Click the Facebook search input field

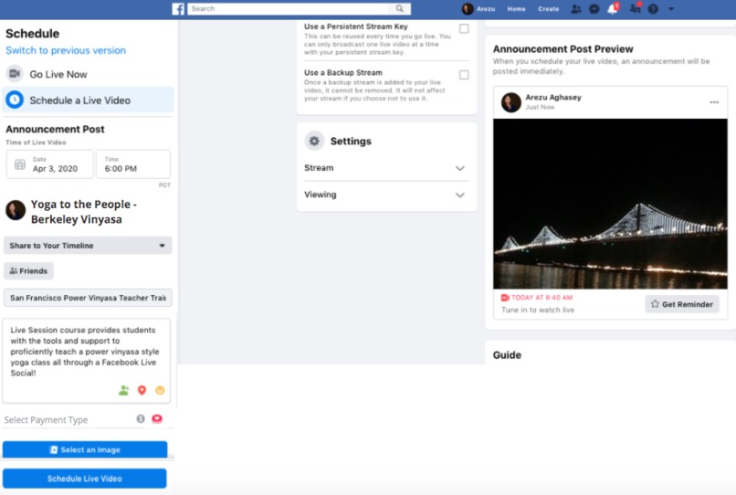click(x=290, y=8)
